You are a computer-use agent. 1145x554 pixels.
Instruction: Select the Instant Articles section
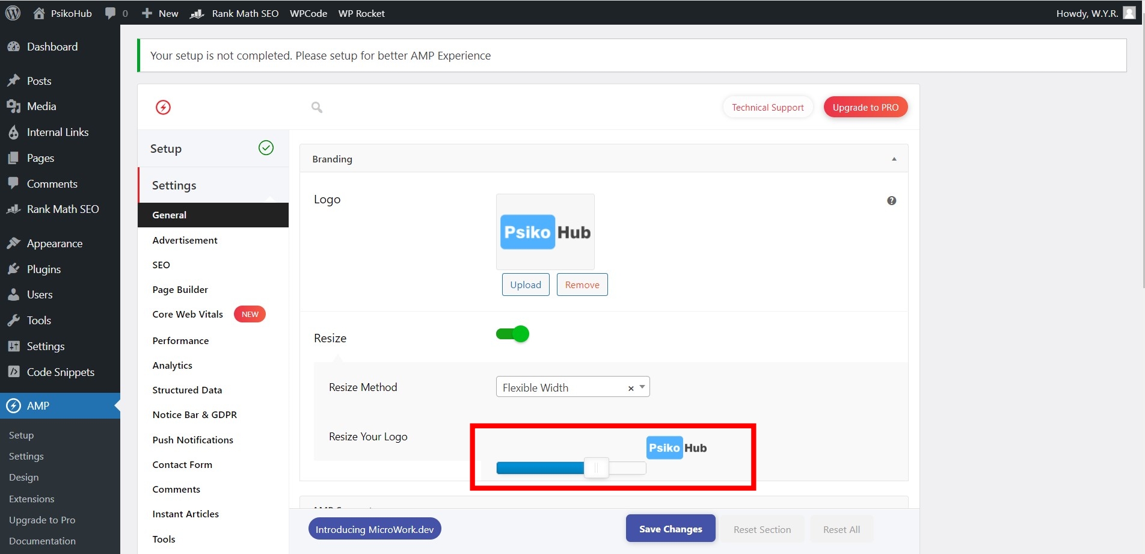click(185, 514)
